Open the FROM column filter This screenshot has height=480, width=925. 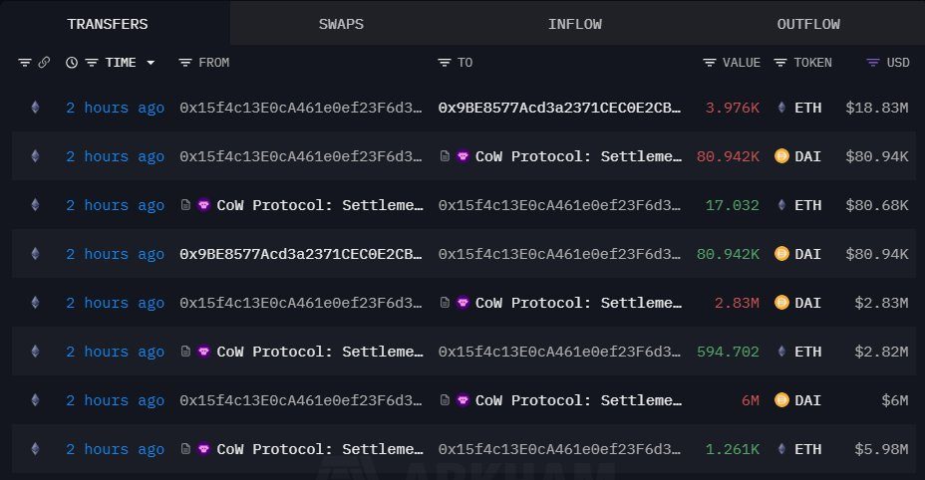coord(185,63)
